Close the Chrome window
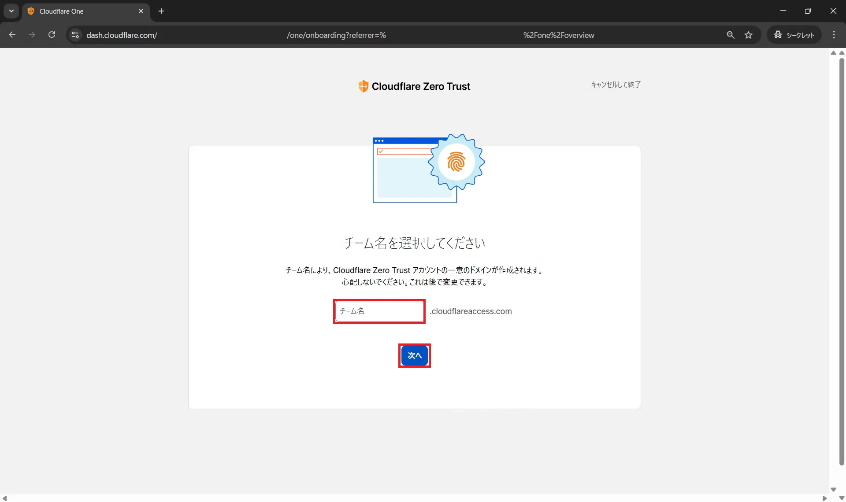 [x=833, y=11]
